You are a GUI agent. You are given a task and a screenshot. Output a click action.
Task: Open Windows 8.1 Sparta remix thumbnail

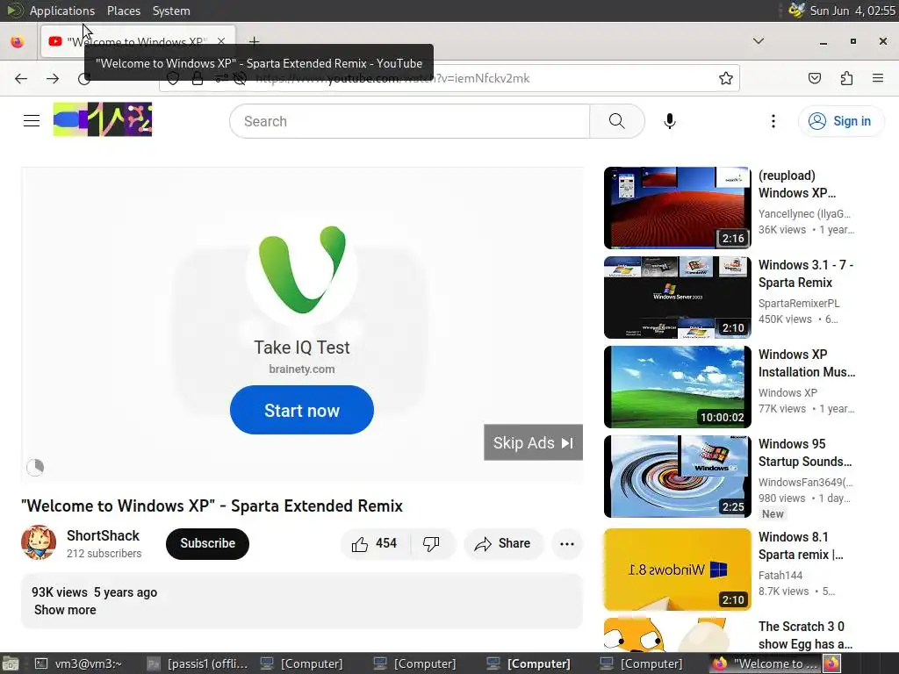[x=677, y=569]
